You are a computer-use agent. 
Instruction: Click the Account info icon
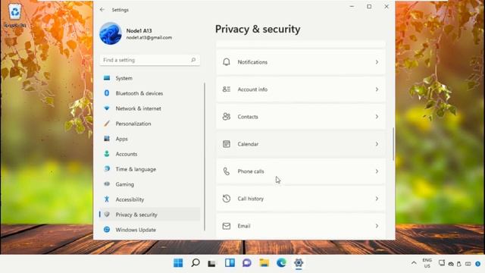227,89
